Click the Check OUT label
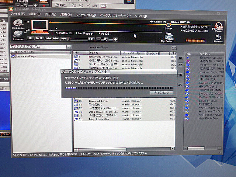Image resolution: width=236 pixels, height=177 pixels. coord(180,22)
